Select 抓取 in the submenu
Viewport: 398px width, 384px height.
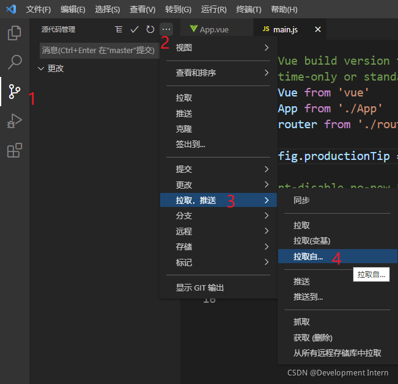pos(337,322)
